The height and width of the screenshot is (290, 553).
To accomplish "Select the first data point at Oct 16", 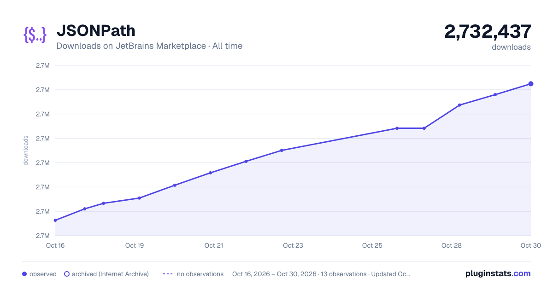I will pyautogui.click(x=55, y=220).
